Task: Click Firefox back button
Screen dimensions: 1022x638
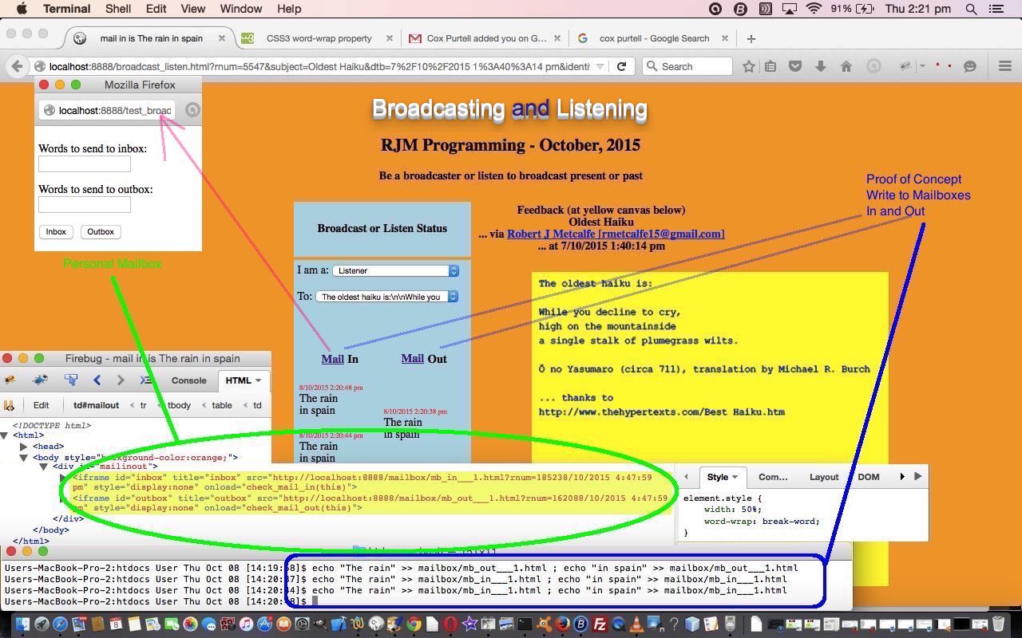Action: 17,67
